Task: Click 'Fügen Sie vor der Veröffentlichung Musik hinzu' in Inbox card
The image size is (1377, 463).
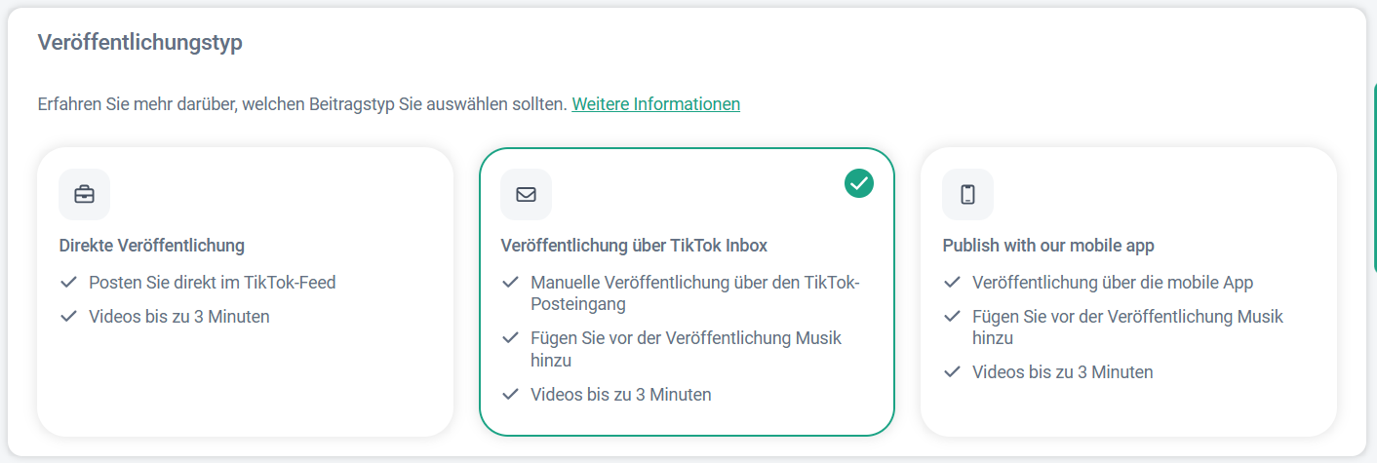Action: pyautogui.click(x=686, y=349)
